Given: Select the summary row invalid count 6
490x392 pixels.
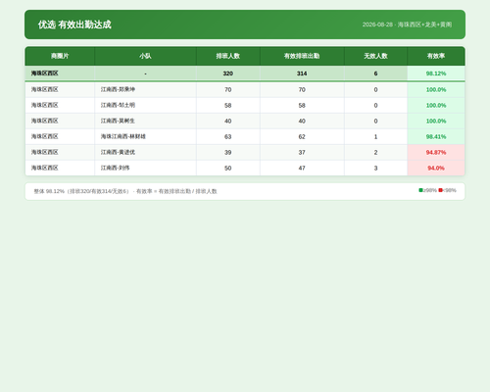Looking at the screenshot, I should [375, 73].
